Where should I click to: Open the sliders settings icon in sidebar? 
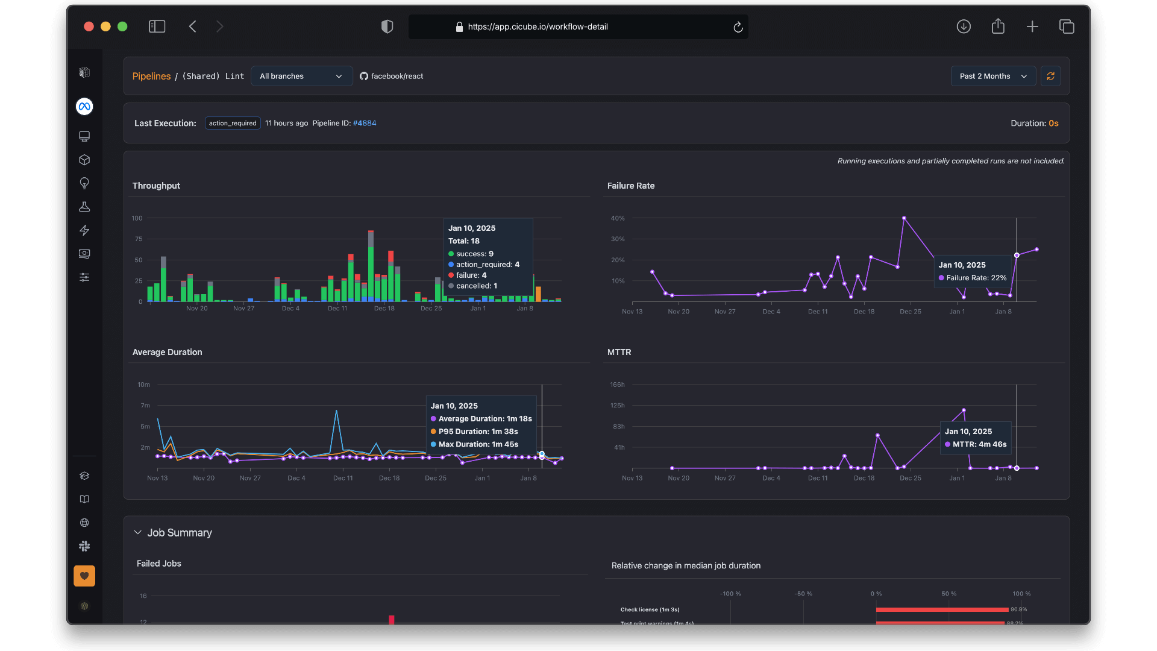pyautogui.click(x=84, y=277)
